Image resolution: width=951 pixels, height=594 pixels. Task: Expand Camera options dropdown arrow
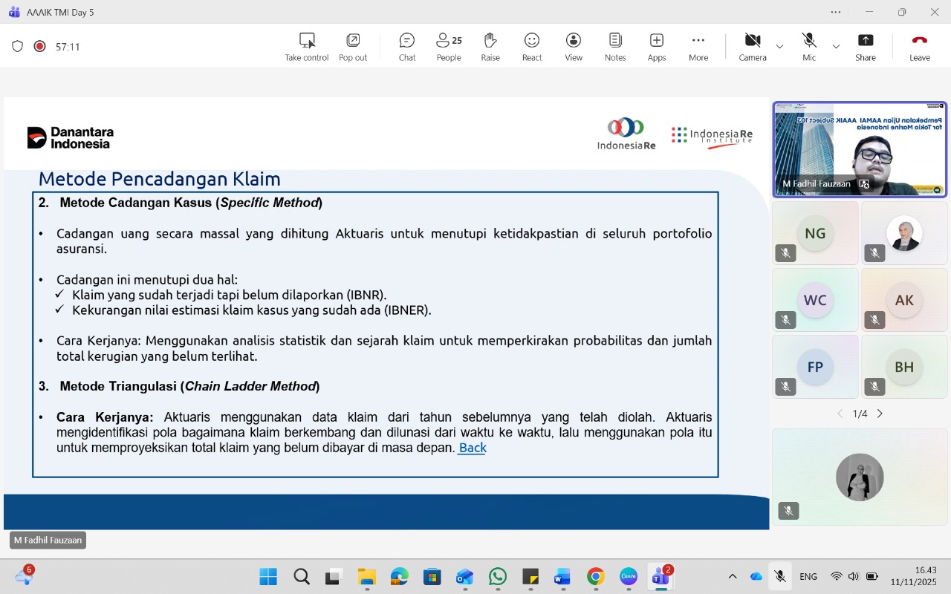tap(779, 47)
